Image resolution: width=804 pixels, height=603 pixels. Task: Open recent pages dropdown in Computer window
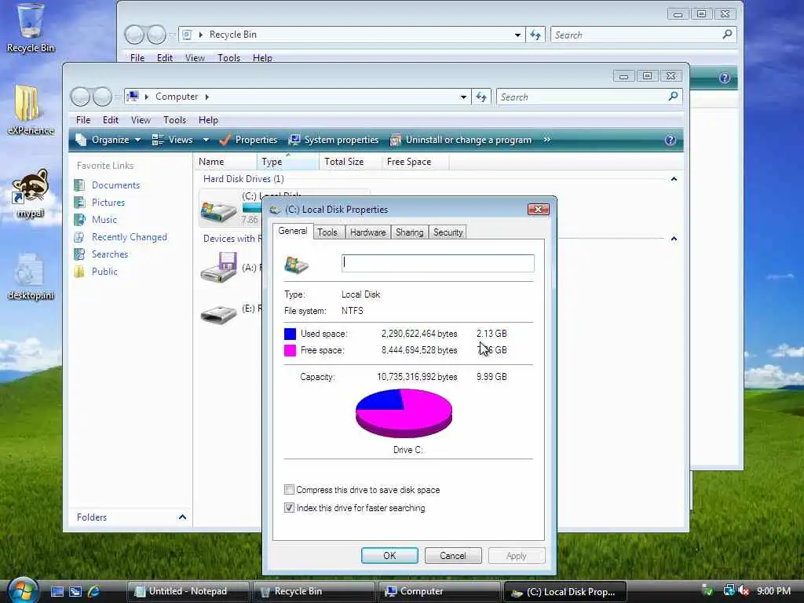pos(118,97)
